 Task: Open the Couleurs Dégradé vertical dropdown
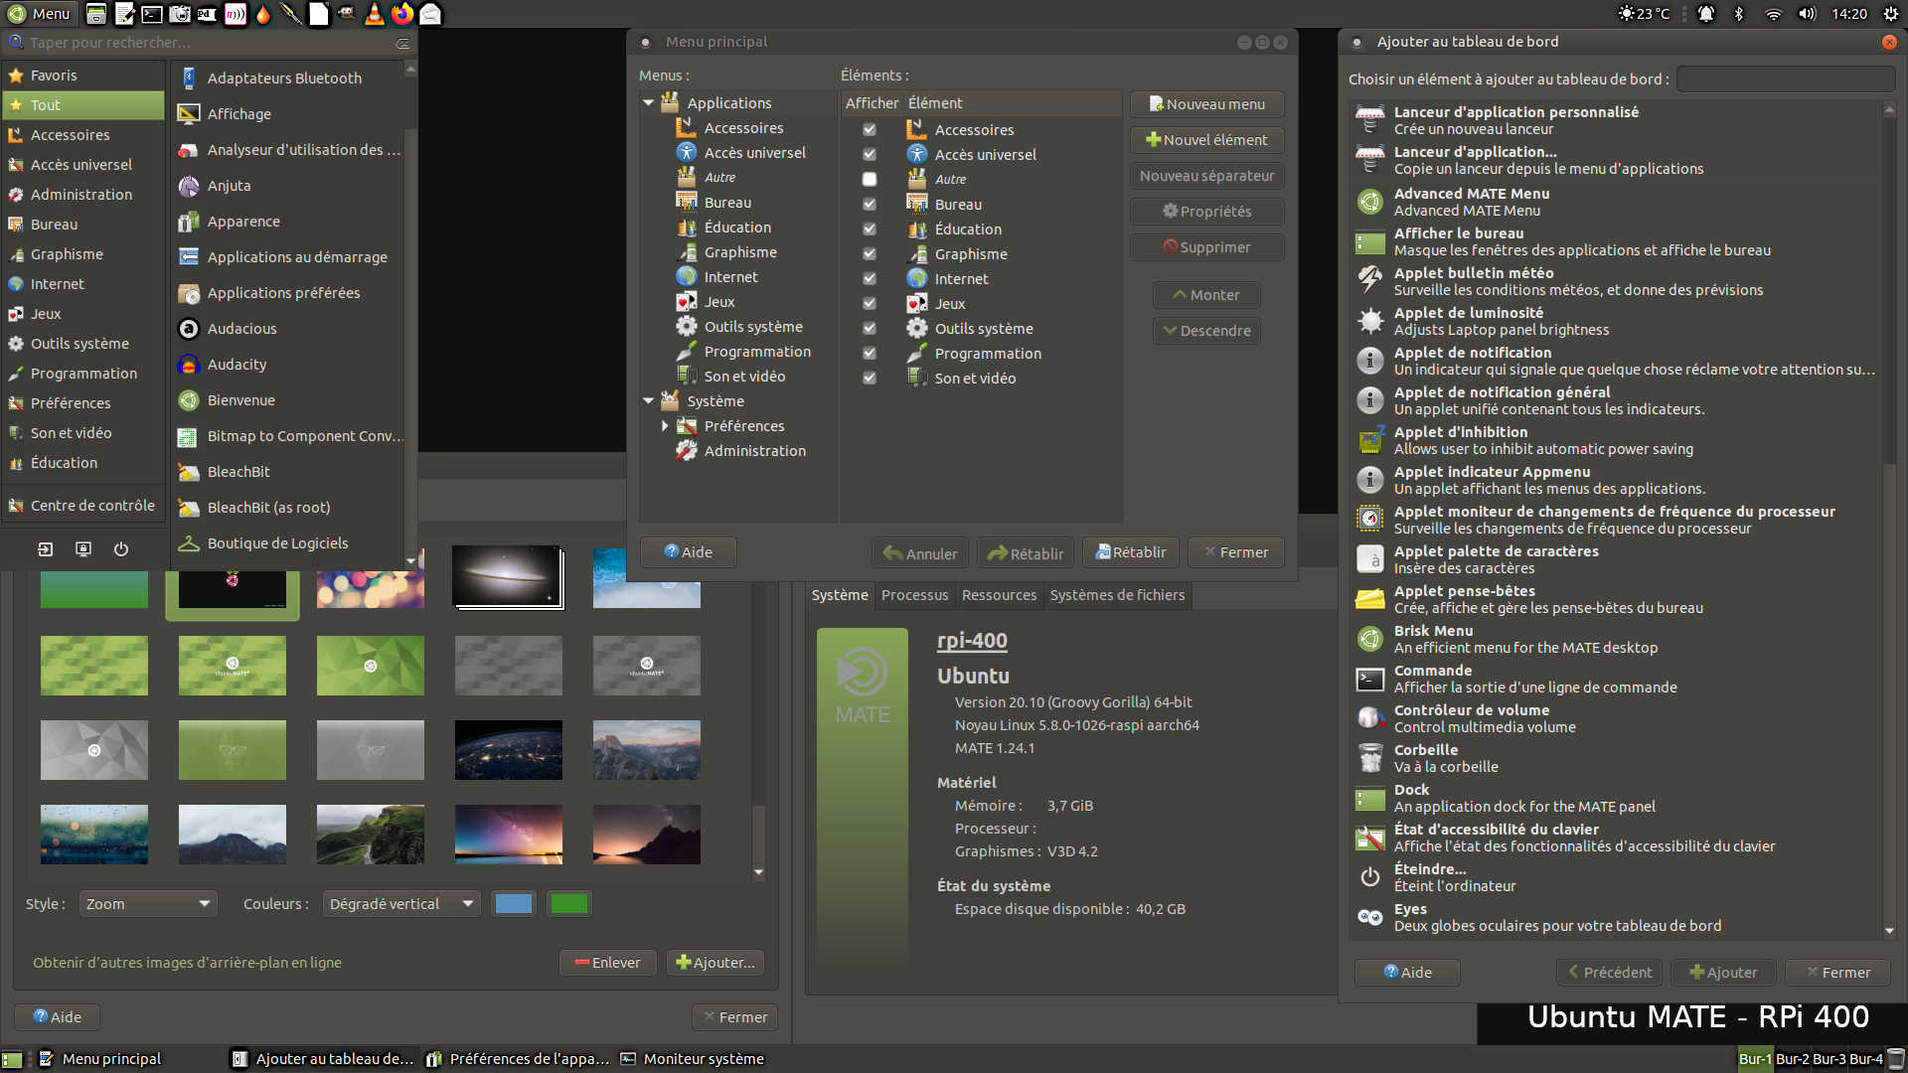point(401,904)
